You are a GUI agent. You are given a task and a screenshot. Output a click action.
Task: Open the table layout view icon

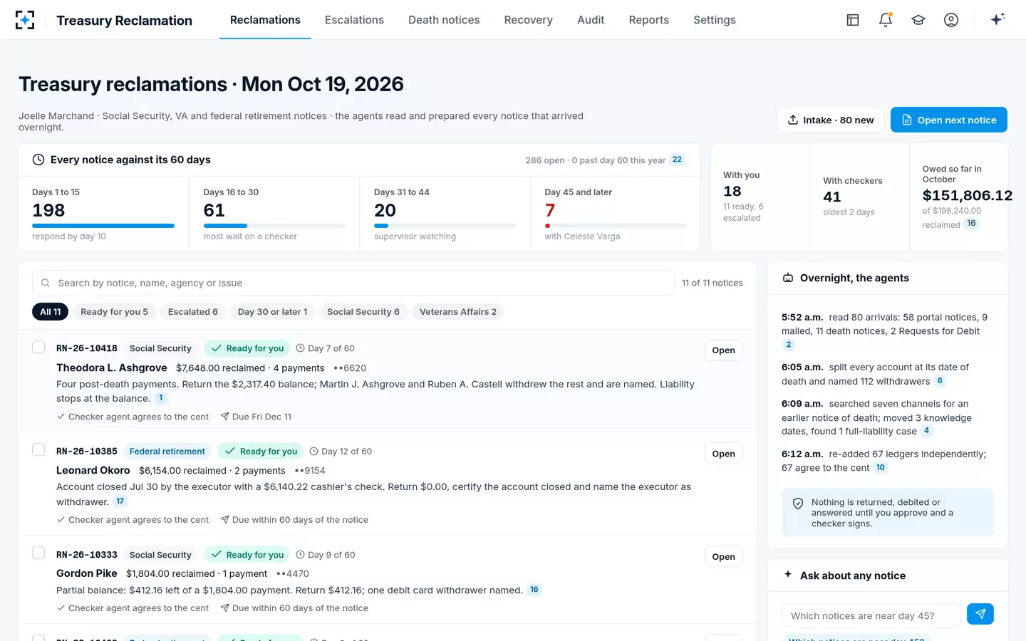853,20
